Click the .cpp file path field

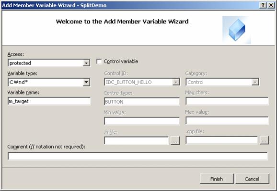tap(222, 140)
